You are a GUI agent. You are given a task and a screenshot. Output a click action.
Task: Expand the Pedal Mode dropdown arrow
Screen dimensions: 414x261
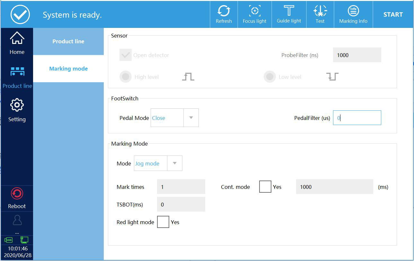coord(191,118)
